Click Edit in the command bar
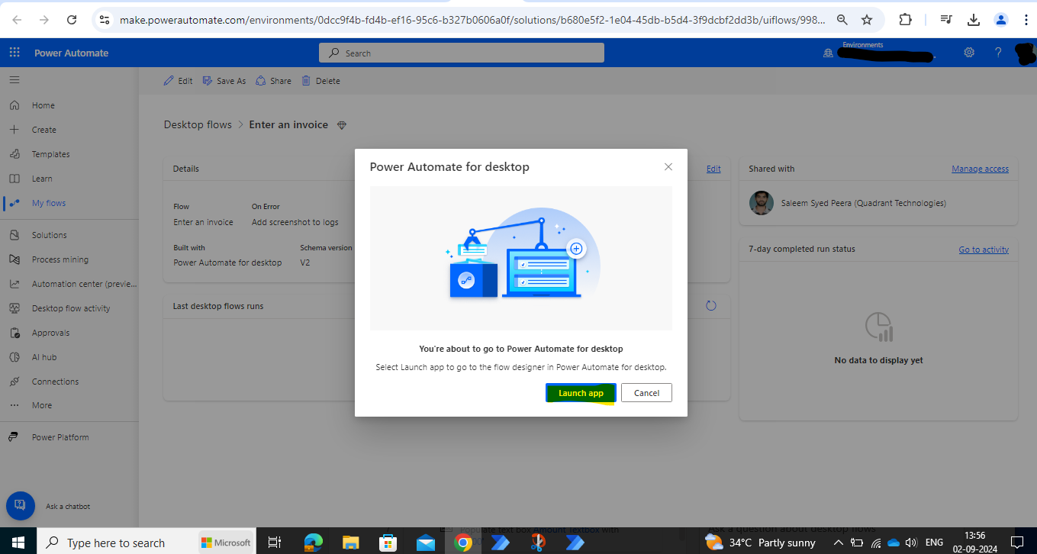 click(x=179, y=81)
